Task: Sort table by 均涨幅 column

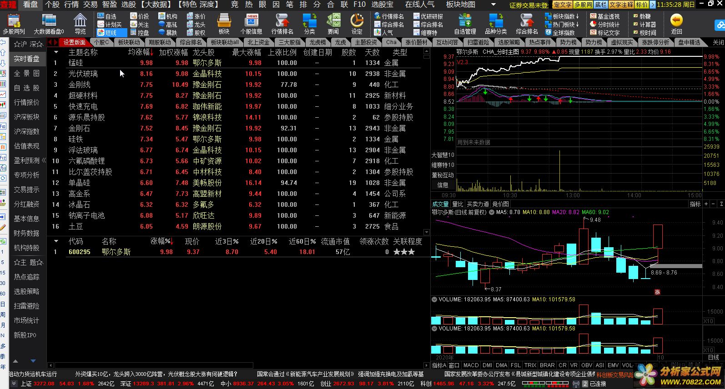Action: [141, 53]
